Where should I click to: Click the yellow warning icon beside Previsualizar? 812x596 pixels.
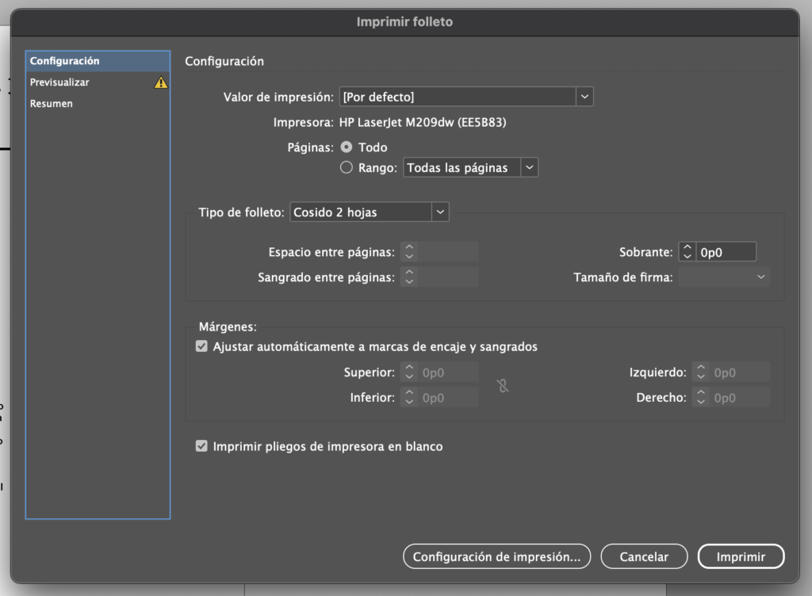160,82
